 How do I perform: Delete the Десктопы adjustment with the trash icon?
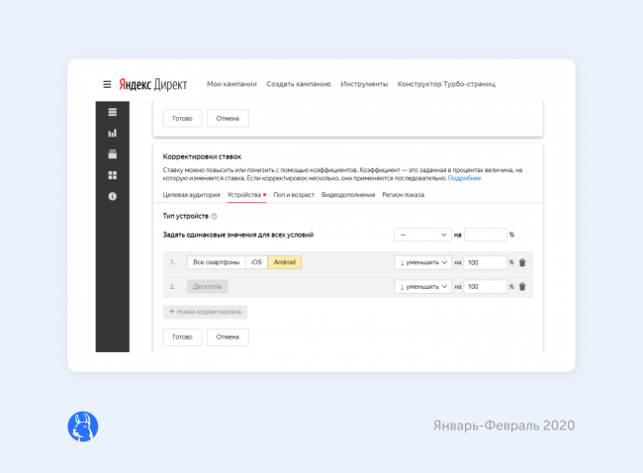click(522, 287)
